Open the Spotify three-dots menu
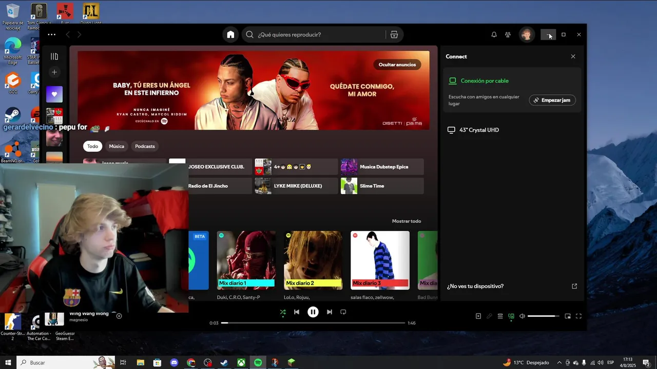This screenshot has height=369, width=657. [x=51, y=34]
